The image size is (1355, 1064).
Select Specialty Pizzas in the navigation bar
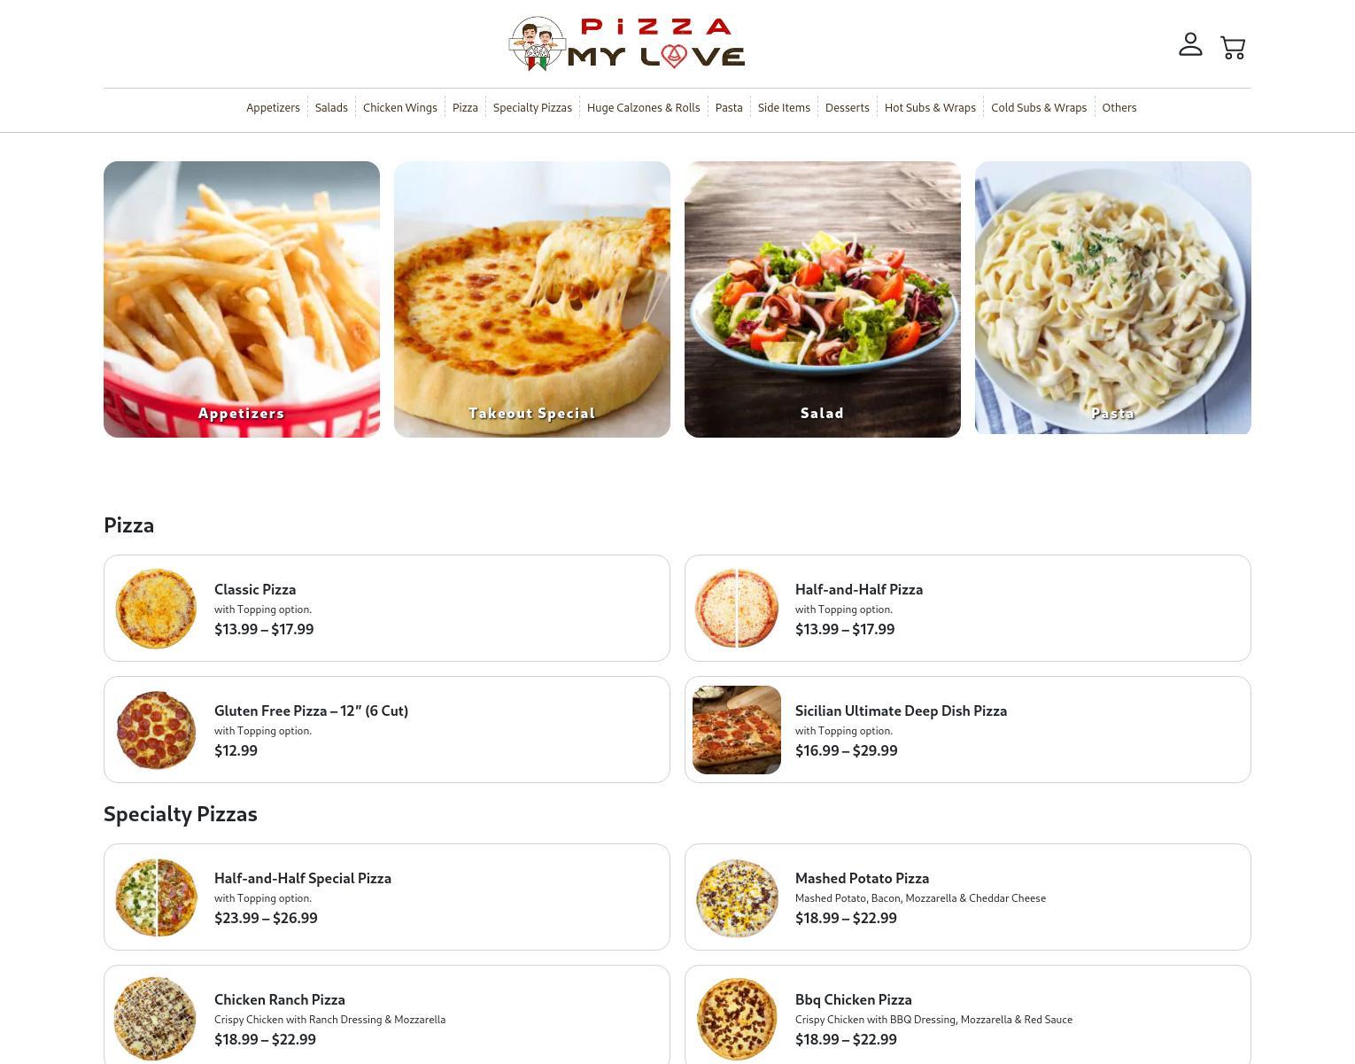click(532, 107)
